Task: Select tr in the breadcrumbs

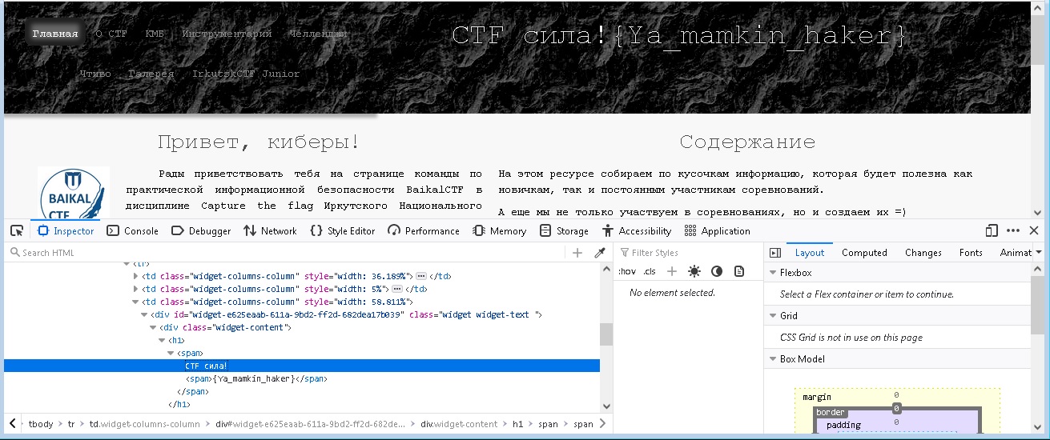Action: (x=71, y=424)
